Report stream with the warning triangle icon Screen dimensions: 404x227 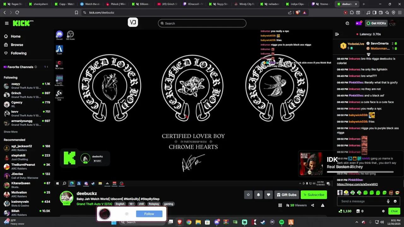323,205
